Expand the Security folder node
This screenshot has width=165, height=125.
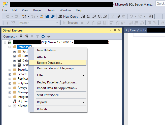point(10,70)
